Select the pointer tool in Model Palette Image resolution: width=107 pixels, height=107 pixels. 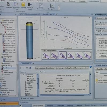pyautogui.click(x=21, y=106)
